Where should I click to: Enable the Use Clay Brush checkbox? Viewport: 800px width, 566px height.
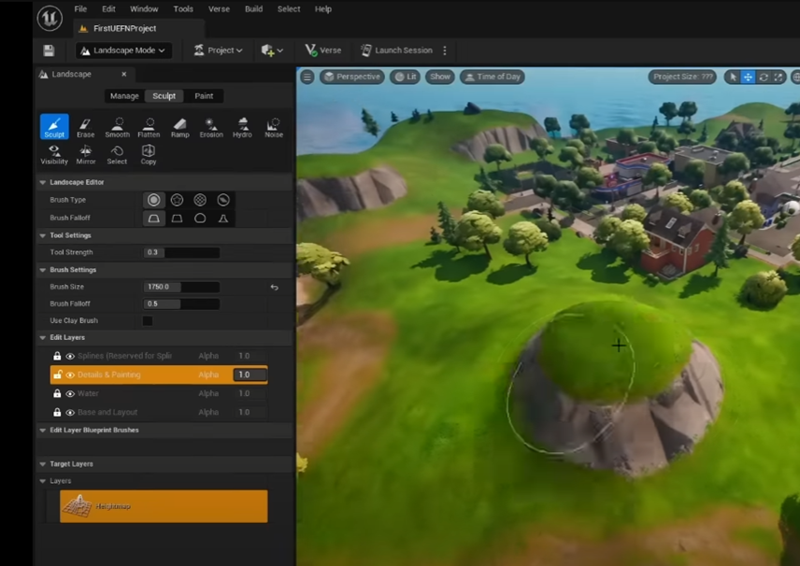coord(148,320)
